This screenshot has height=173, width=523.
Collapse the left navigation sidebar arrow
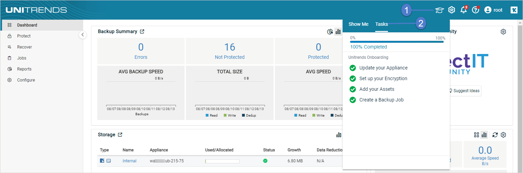click(x=83, y=35)
